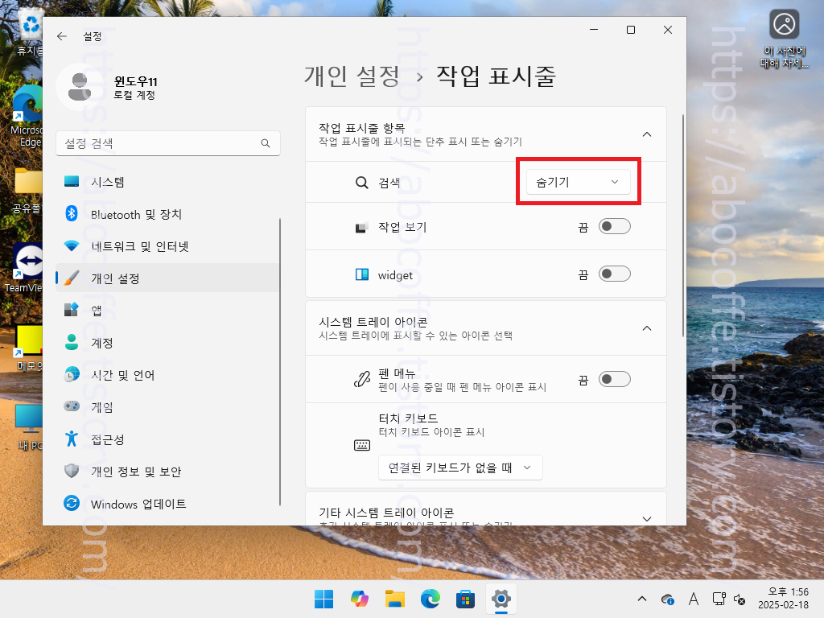Click the 앱 apps icon
824x618 pixels.
tap(72, 310)
